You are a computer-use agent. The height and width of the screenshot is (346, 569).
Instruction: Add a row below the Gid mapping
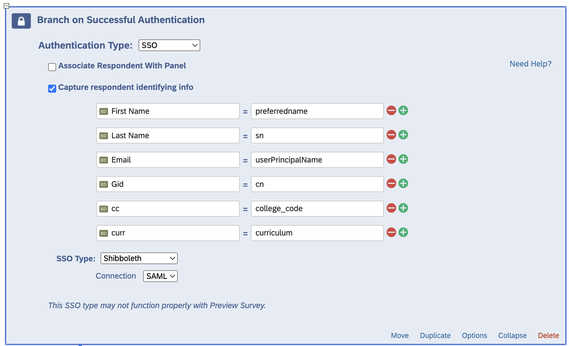point(403,183)
